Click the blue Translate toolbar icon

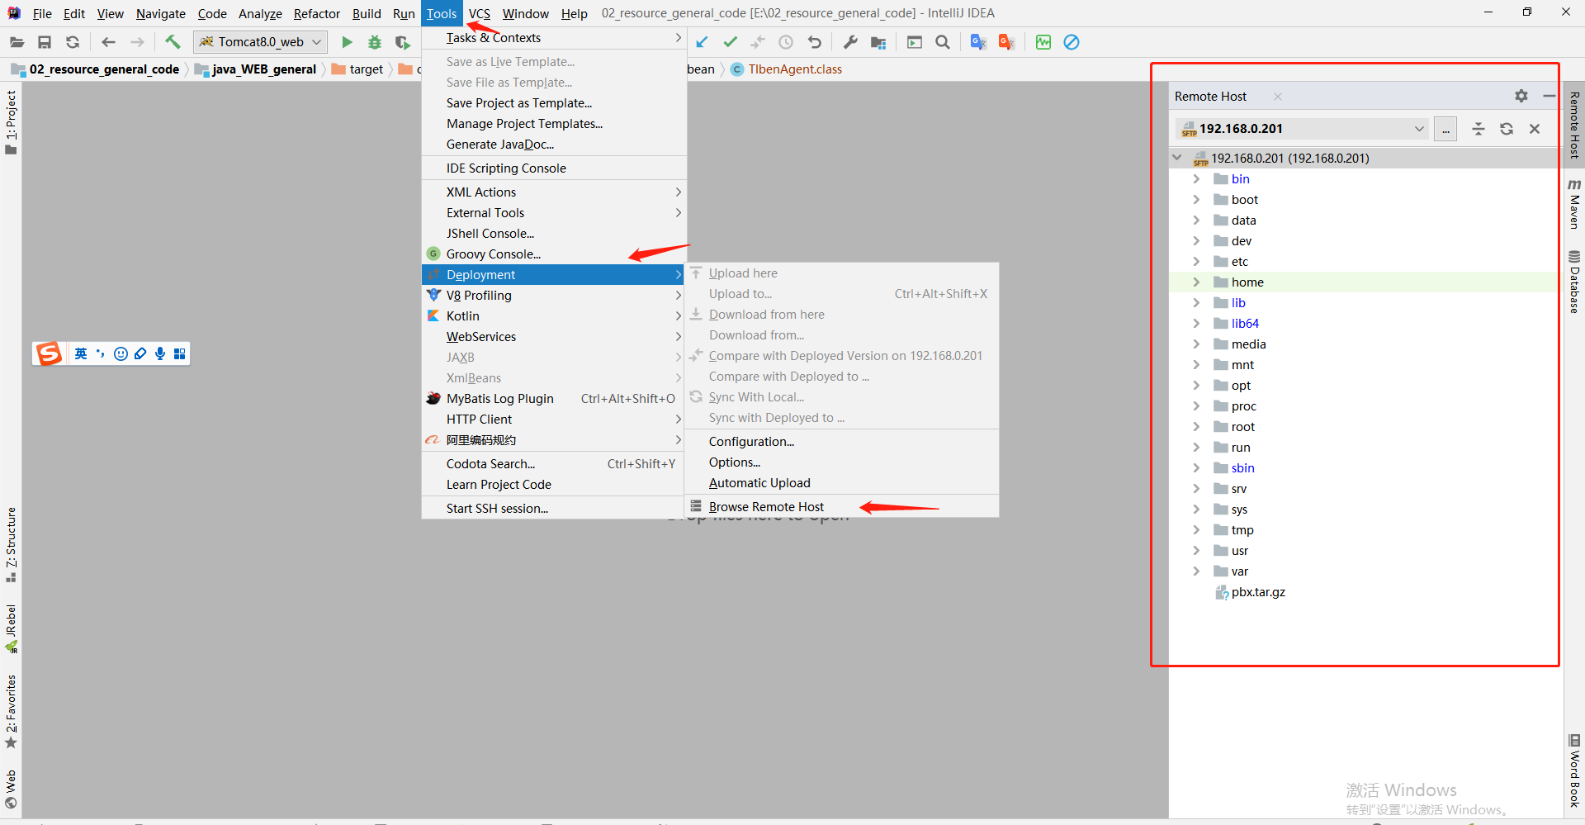(978, 42)
